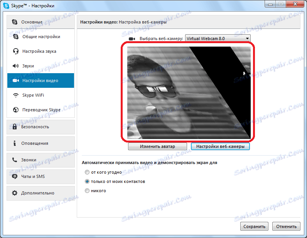Click the chat bubble icon for Чаты и SMS
Image resolution: width=307 pixels, height=238 pixels.
[15, 176]
